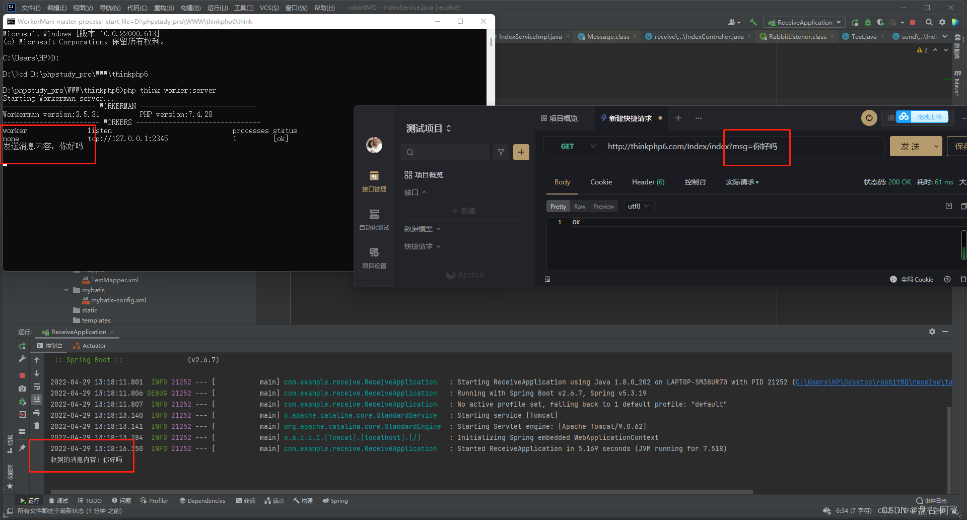Open the utf8 encoding dropdown
The height and width of the screenshot is (520, 967).
click(638, 206)
